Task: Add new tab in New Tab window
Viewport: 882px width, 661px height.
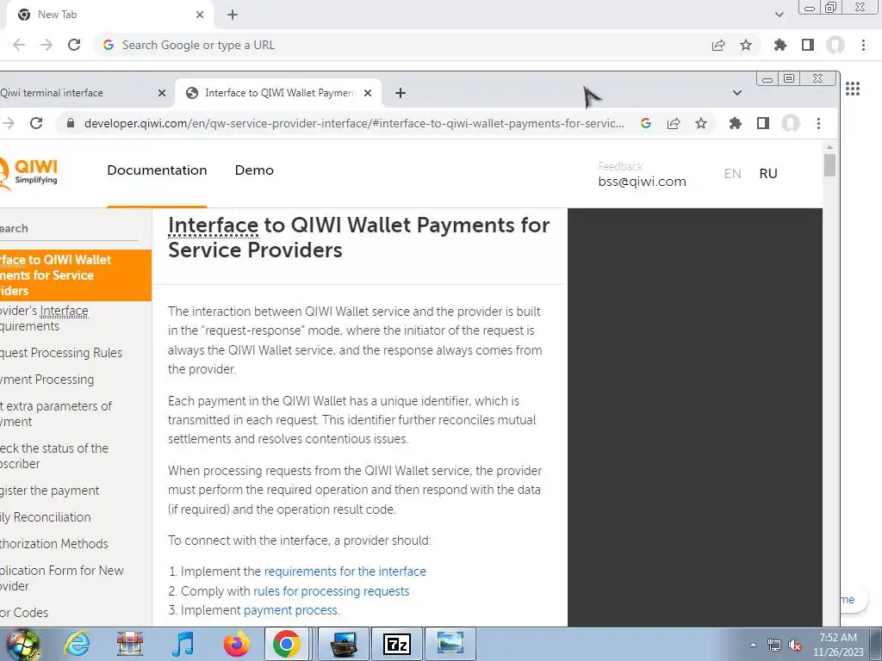Action: 233,15
